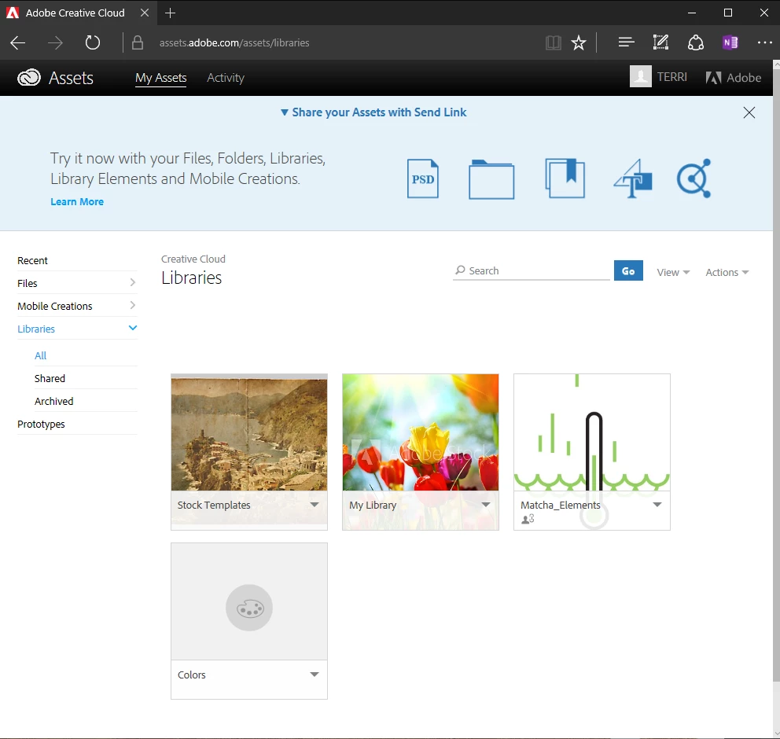
Task: Click the PSD file icon in banner
Action: point(423,178)
